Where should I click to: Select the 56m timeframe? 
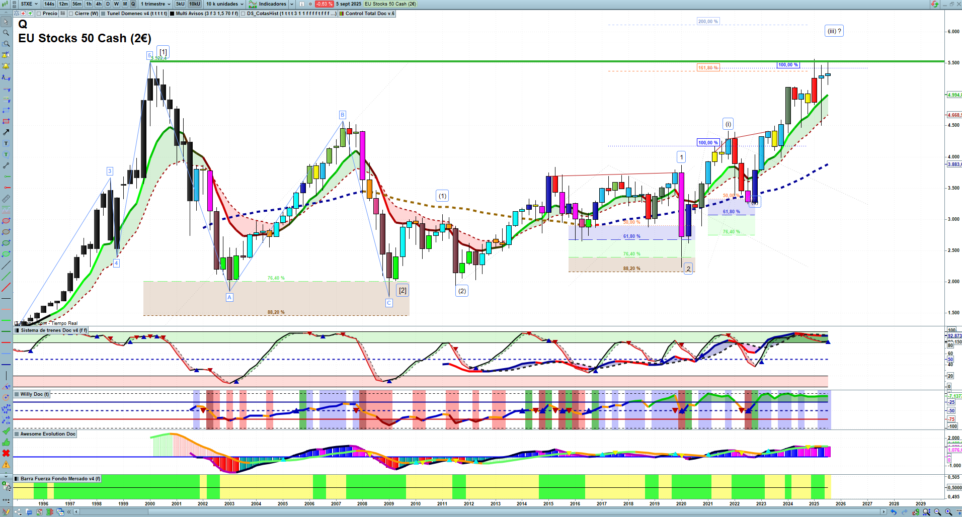pos(77,4)
